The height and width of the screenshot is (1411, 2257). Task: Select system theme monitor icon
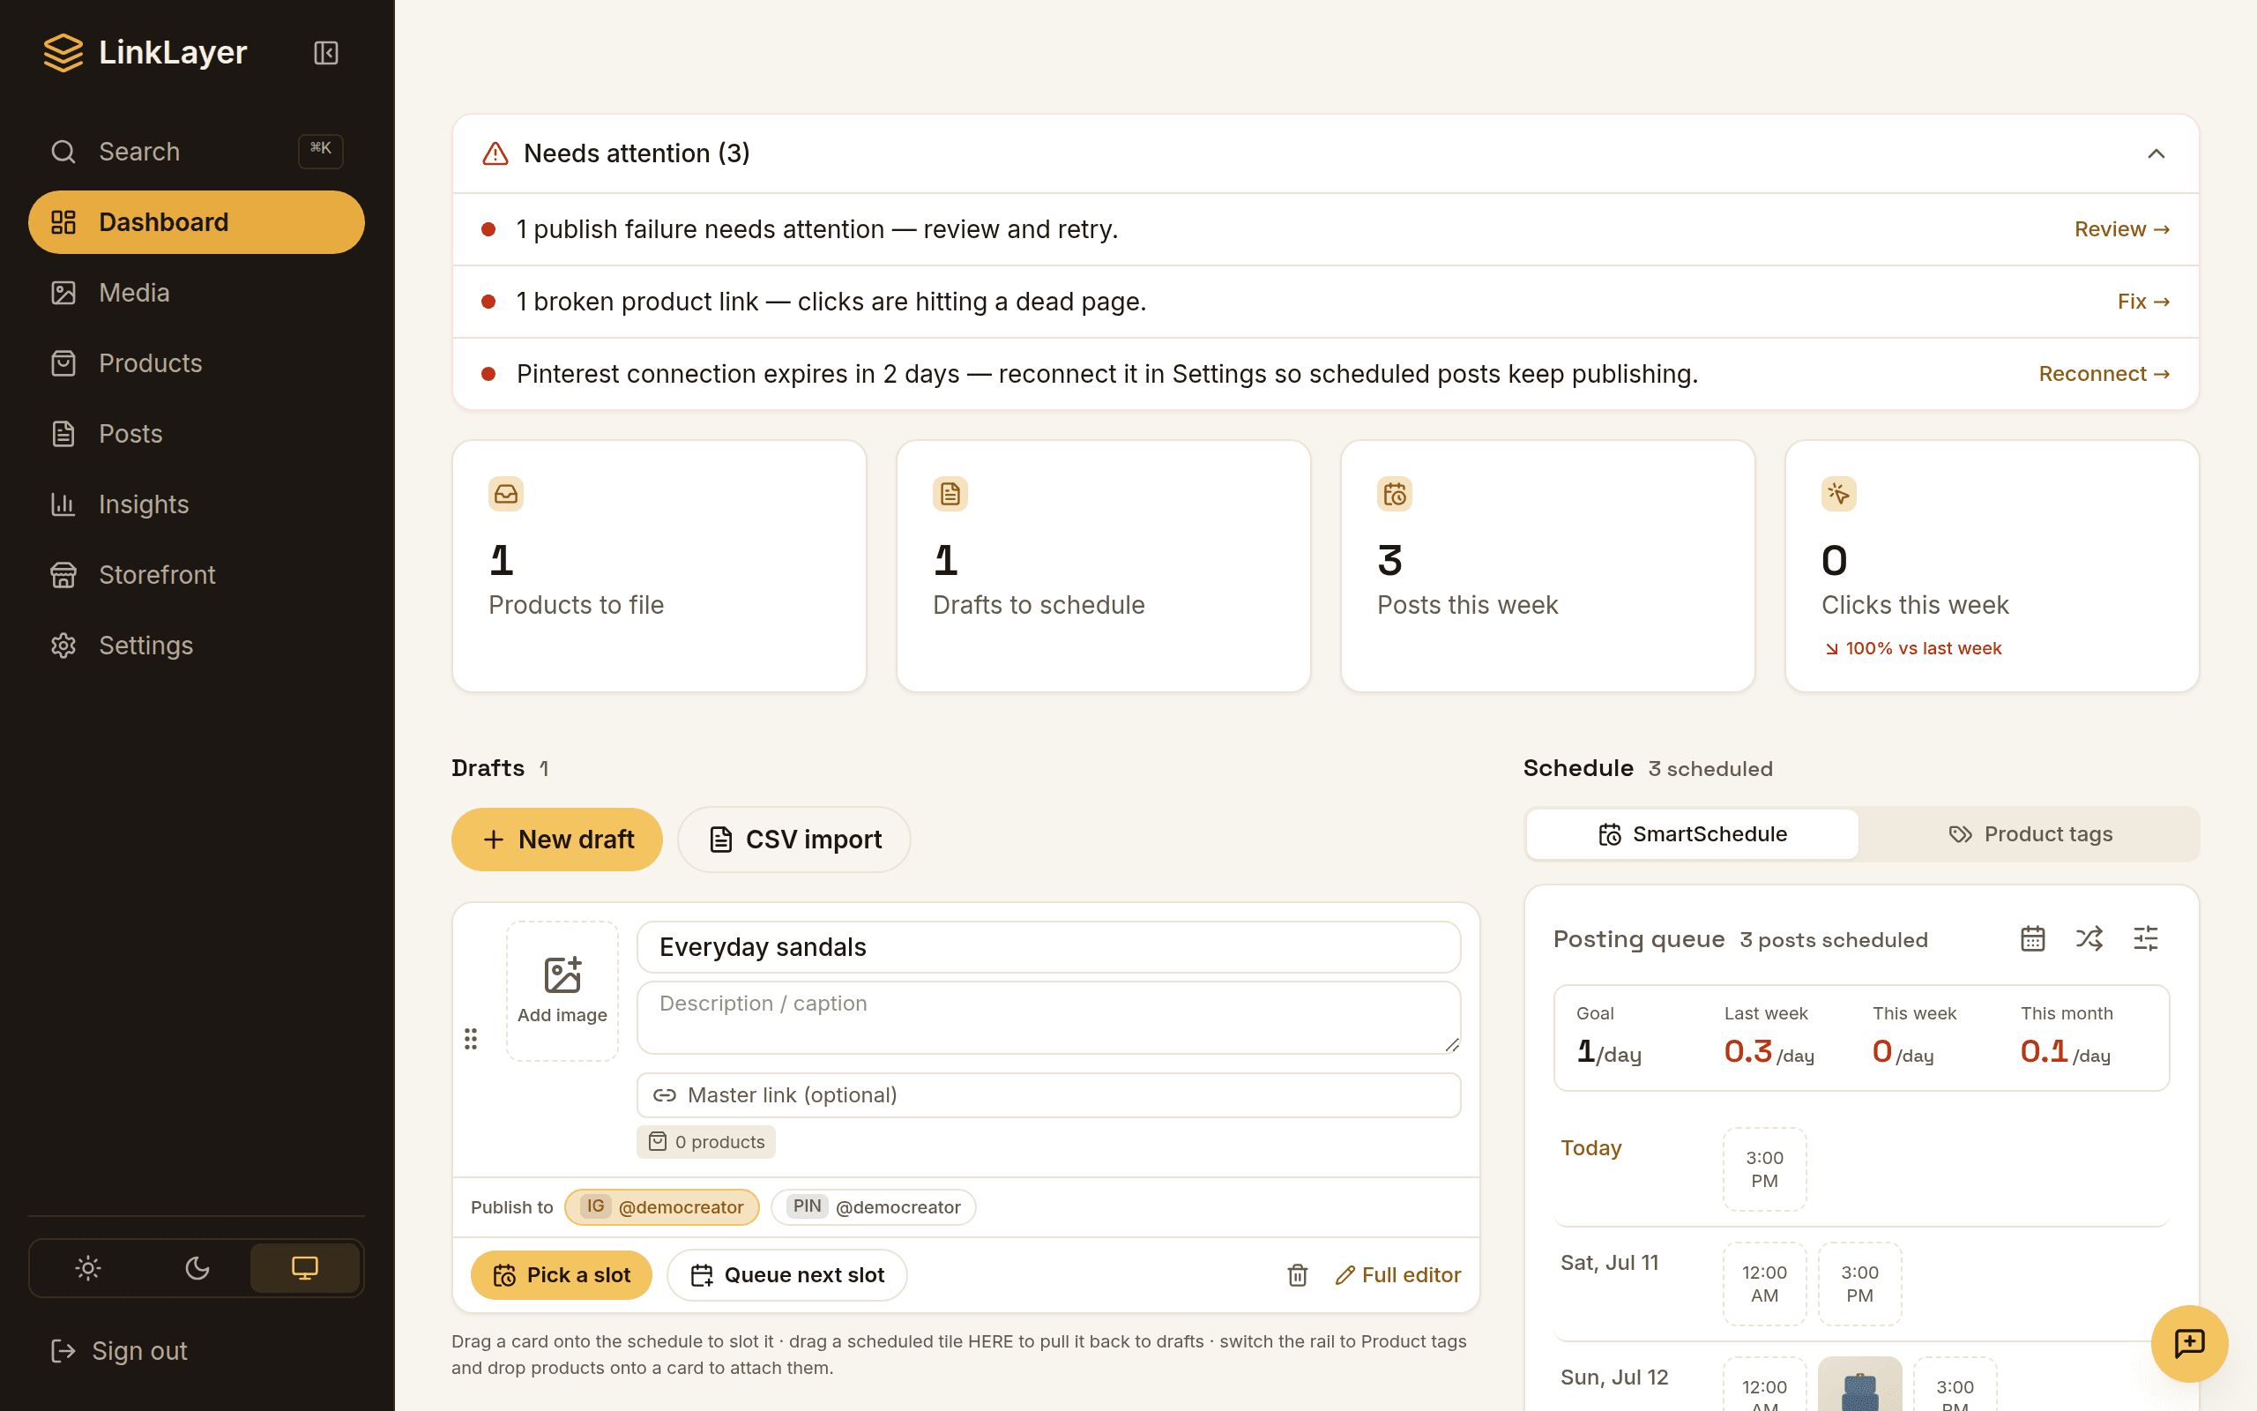[x=305, y=1267]
